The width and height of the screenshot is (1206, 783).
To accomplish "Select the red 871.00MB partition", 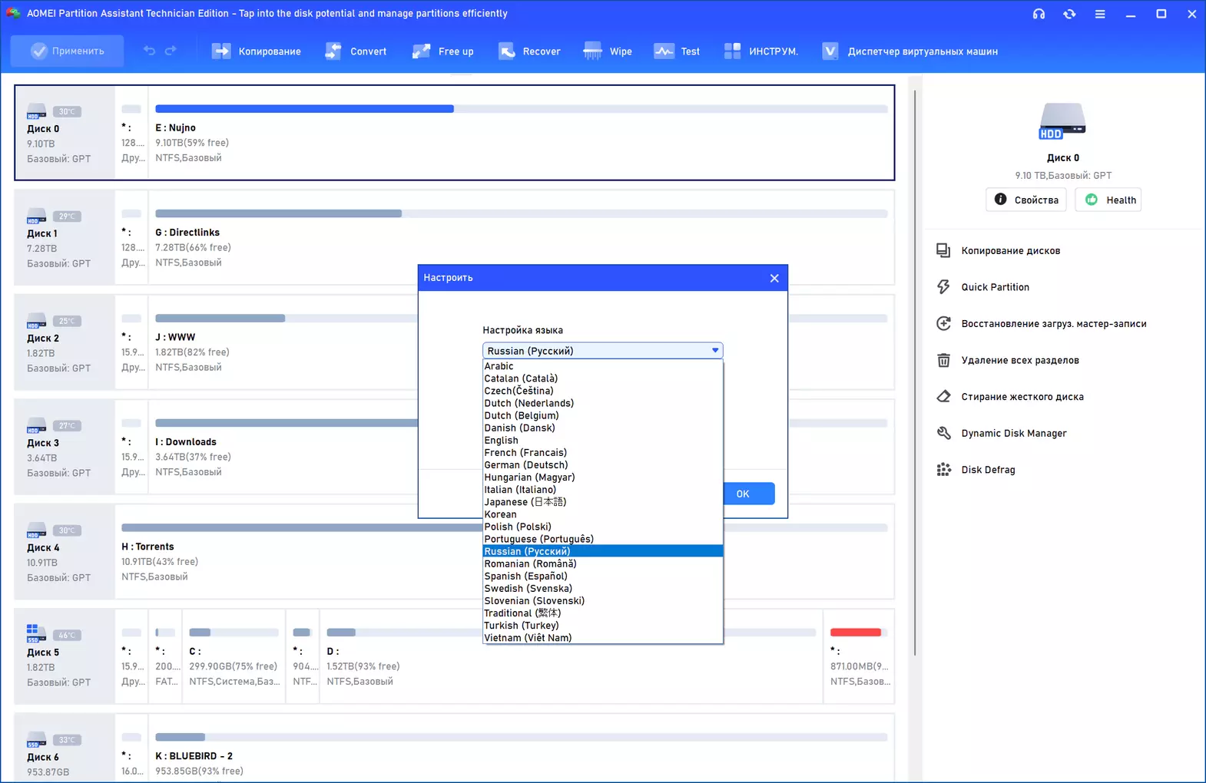I will (x=859, y=656).
